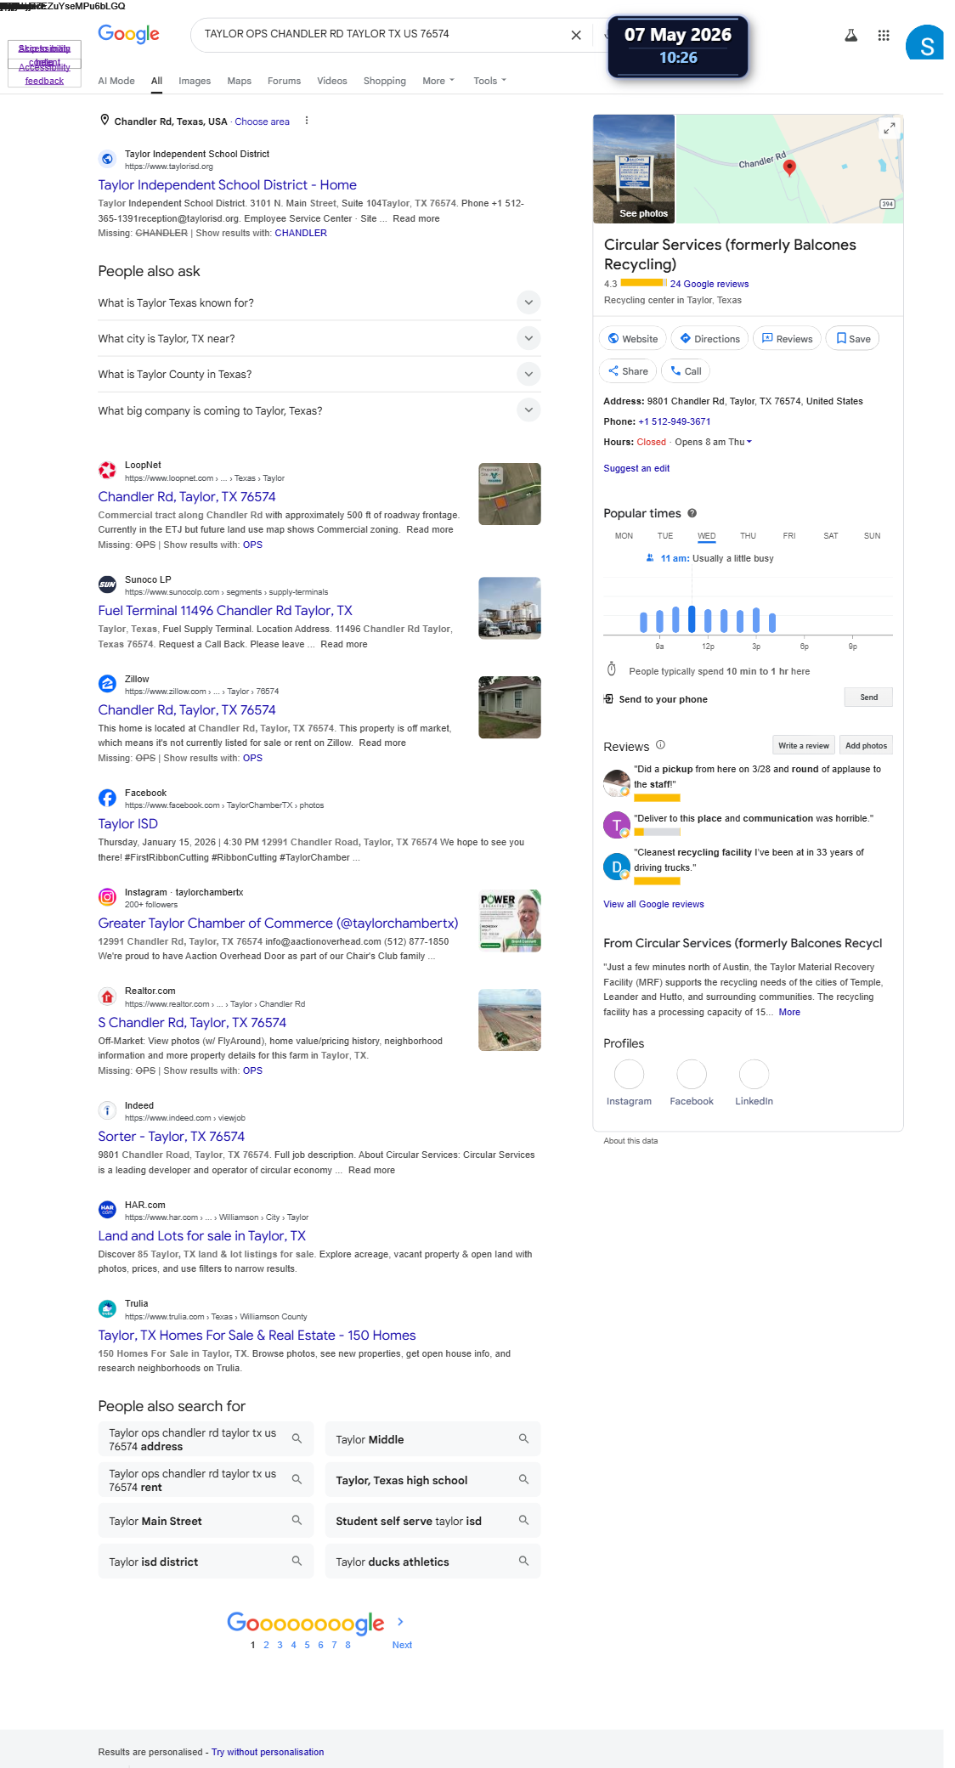Click the Realtor.com favicon
955x1768 pixels.
click(x=107, y=997)
